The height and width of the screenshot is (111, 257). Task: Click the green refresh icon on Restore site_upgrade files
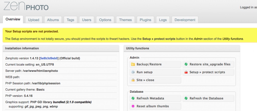tap(186, 64)
